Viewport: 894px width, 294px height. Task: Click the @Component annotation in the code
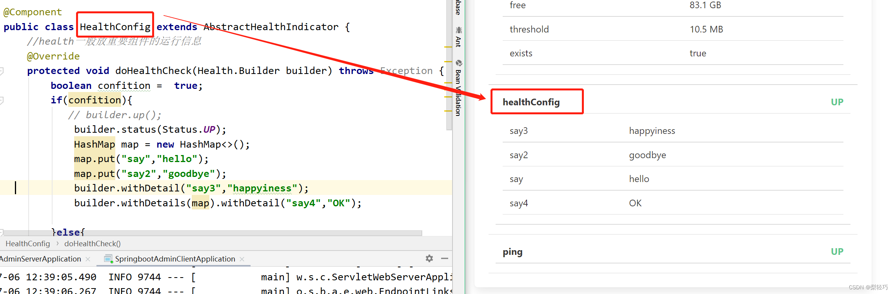[33, 12]
